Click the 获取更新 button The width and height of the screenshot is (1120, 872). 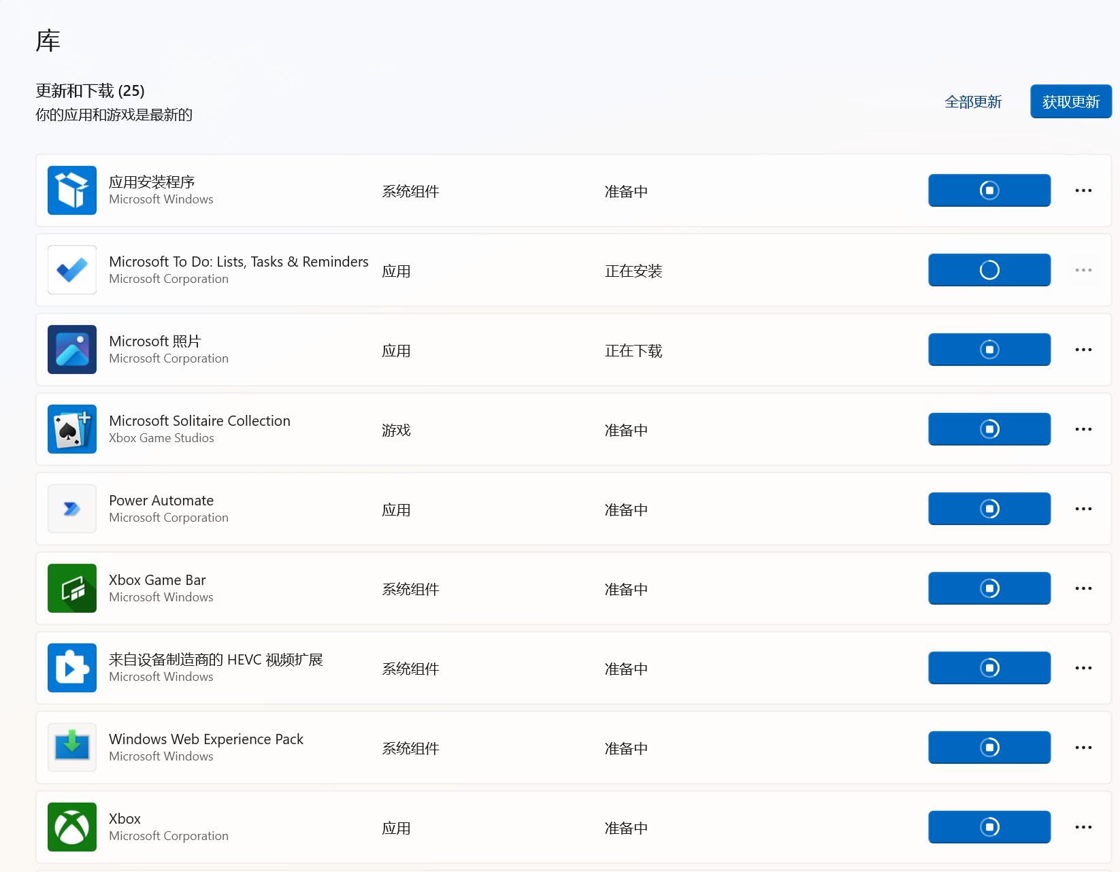1071,101
